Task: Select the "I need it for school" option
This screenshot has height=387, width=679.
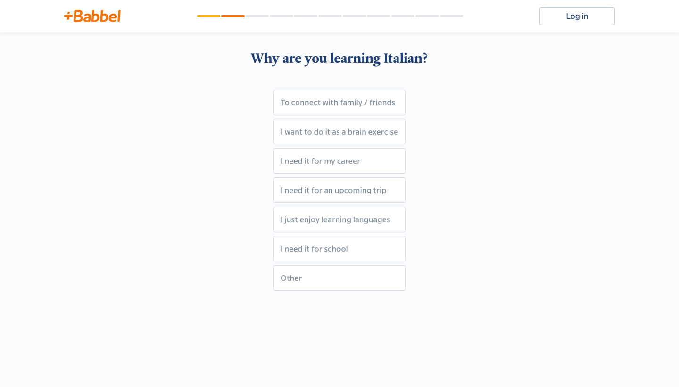Action: point(339,249)
